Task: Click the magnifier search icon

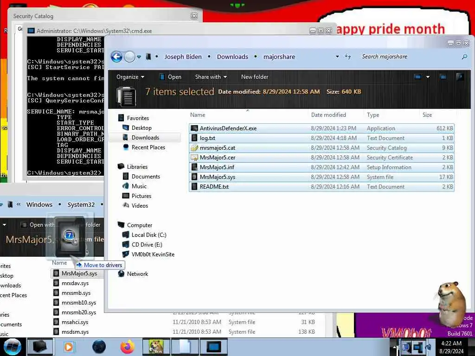Action: (464, 57)
